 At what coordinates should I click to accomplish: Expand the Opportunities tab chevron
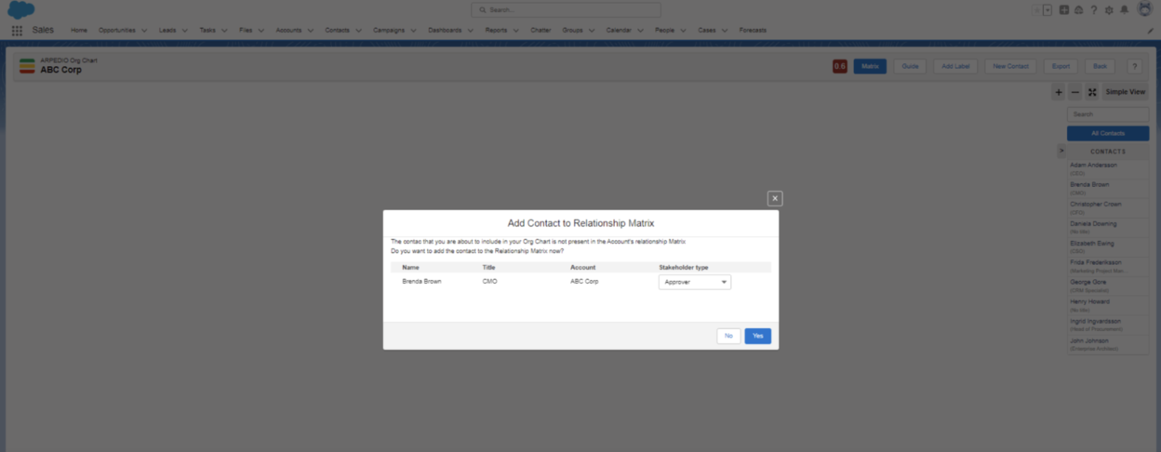(x=143, y=30)
